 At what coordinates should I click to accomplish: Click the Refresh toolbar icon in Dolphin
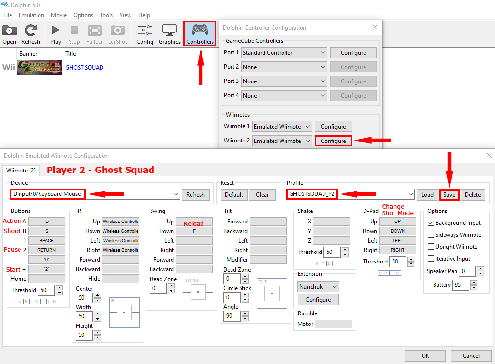click(30, 34)
